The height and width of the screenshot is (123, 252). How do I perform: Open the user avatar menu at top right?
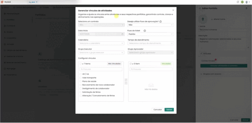tap(247, 2)
